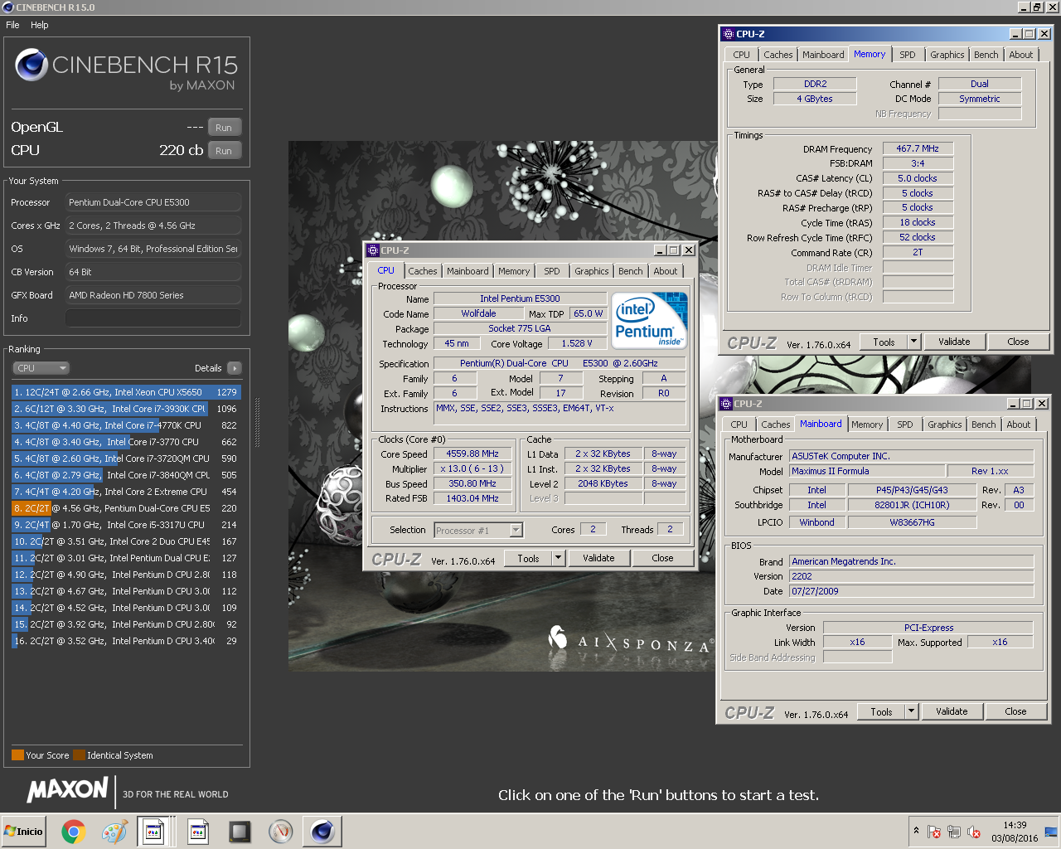The height and width of the screenshot is (849, 1061).
Task: Open the Paint app in the taskbar
Action: click(x=114, y=831)
